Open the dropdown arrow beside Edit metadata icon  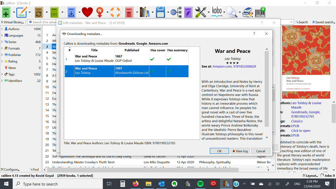coord(29,13)
